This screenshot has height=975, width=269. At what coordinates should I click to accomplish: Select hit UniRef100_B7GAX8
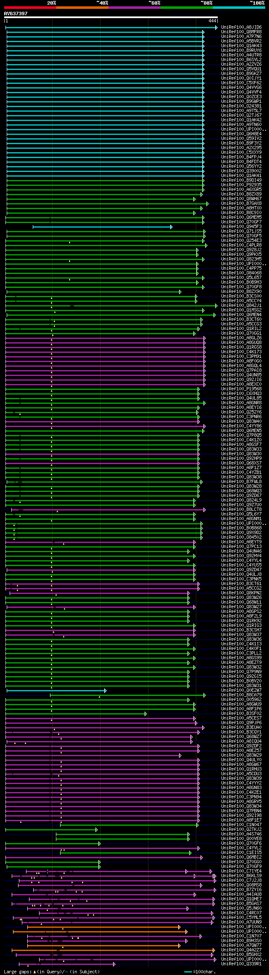pyautogui.click(x=241, y=204)
